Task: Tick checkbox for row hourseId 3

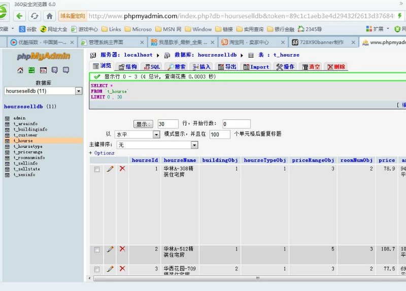Action: click(97, 269)
